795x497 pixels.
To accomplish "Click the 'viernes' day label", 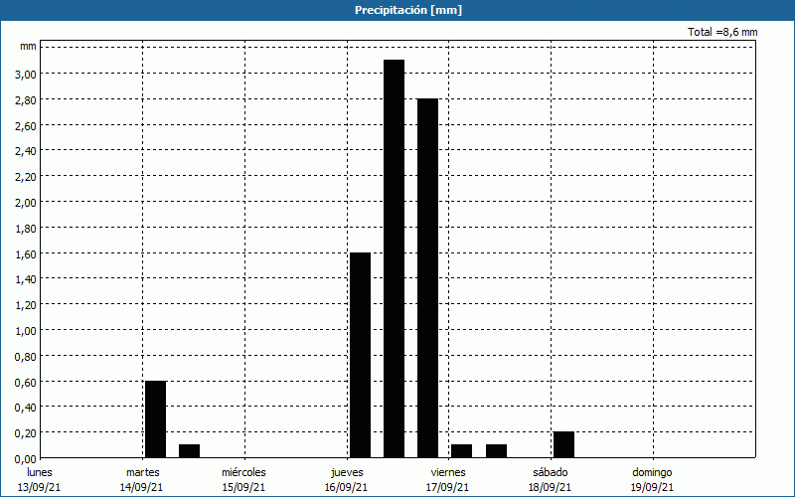I will click(x=449, y=472).
